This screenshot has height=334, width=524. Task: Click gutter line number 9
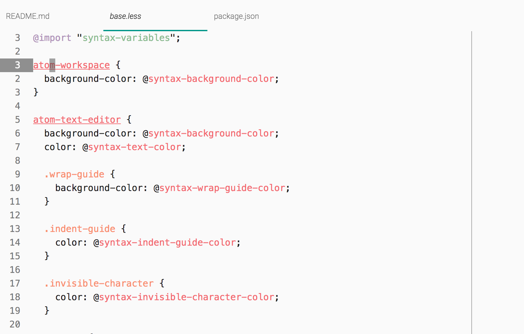18,174
